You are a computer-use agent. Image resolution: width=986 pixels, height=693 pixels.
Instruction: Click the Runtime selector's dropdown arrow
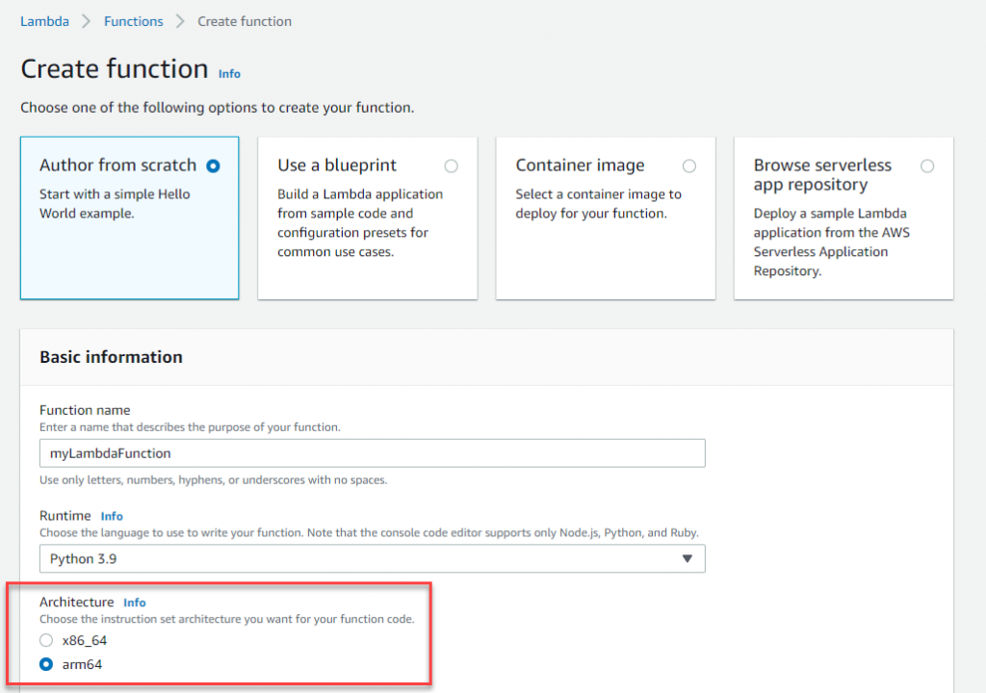point(687,558)
